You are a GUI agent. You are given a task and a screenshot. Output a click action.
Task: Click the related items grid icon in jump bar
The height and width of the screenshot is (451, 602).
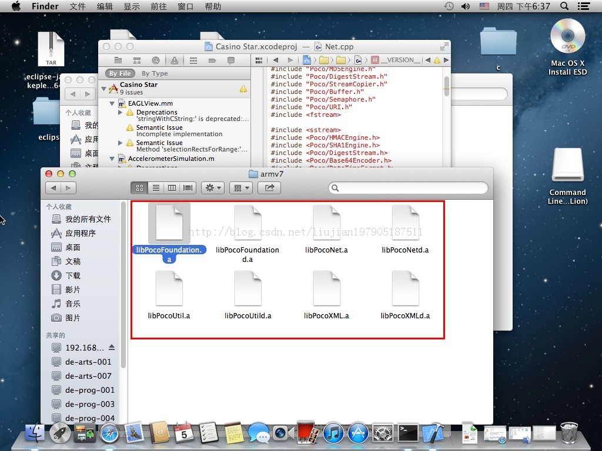259,60
